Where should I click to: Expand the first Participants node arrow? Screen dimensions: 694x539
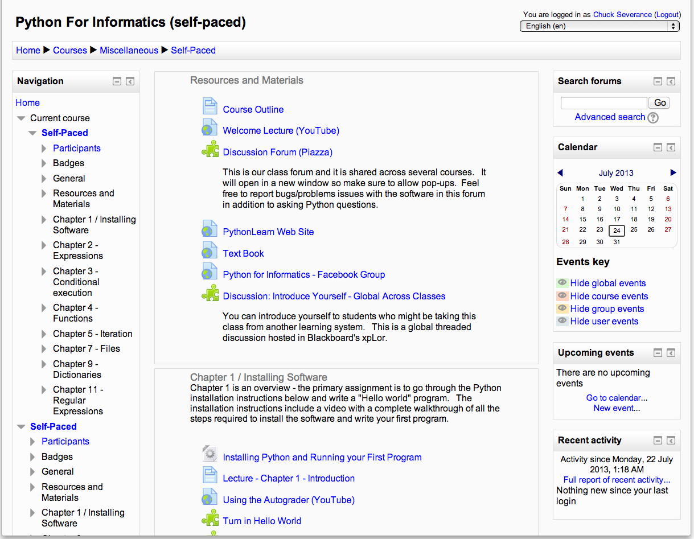(x=44, y=149)
